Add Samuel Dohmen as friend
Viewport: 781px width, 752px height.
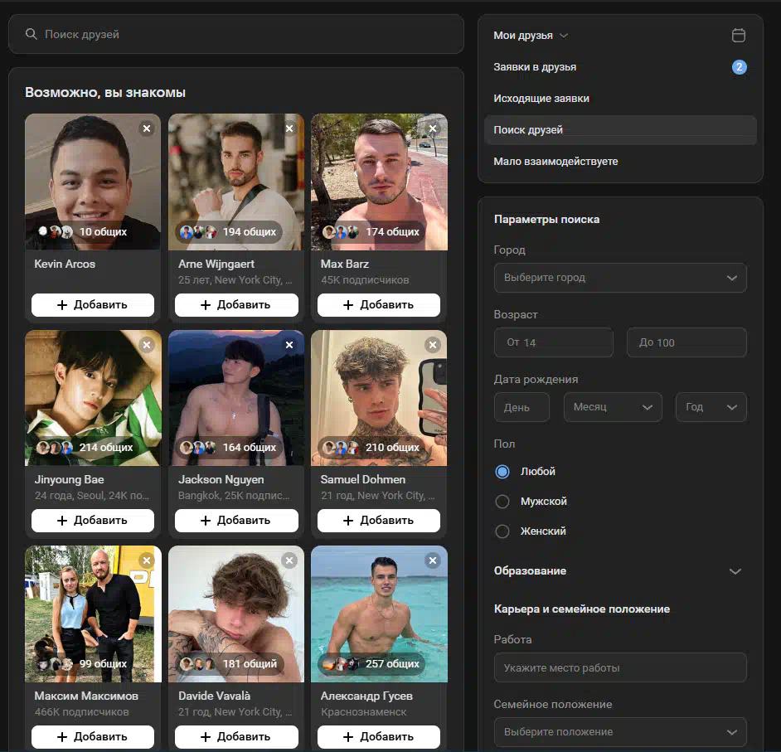(x=379, y=521)
